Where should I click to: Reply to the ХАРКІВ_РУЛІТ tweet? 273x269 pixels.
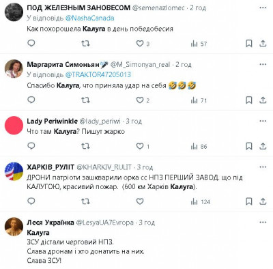click(31, 201)
